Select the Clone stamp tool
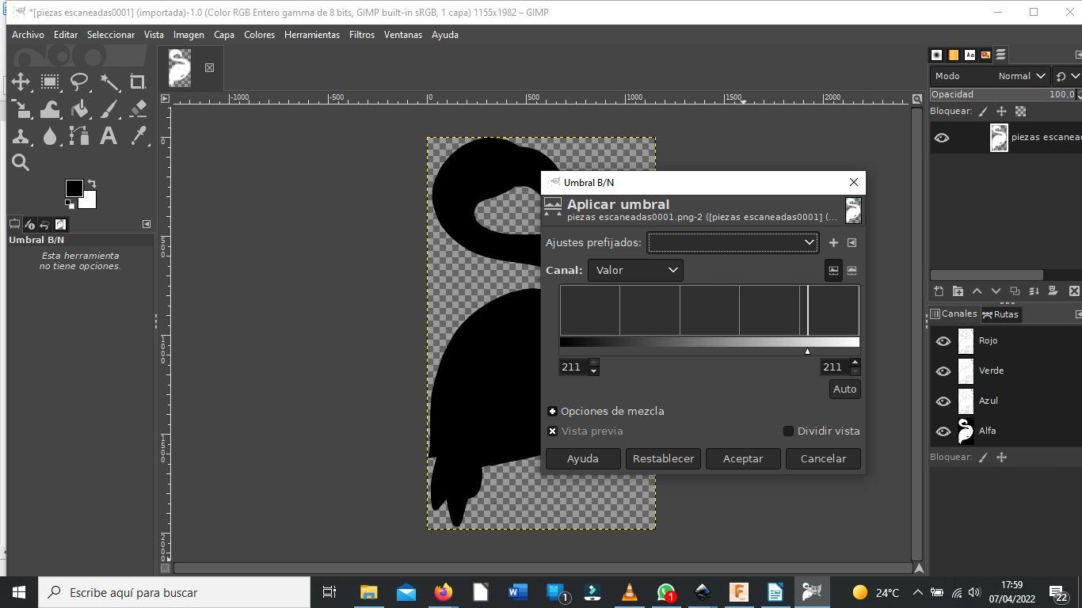This screenshot has height=608, width=1082. 21,135
